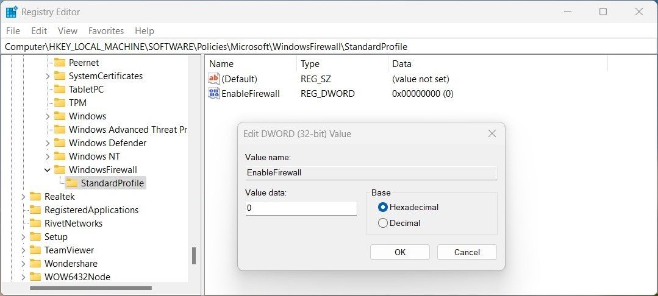Maximize the Registry Editor window
This screenshot has height=296, width=658.
[603, 12]
